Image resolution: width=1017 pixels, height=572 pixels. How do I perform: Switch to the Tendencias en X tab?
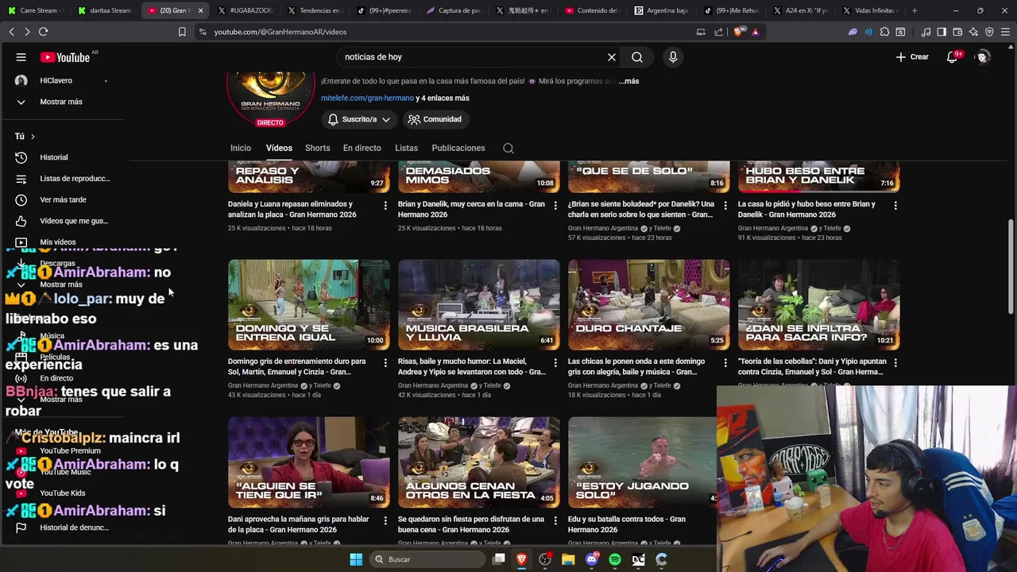point(315,10)
